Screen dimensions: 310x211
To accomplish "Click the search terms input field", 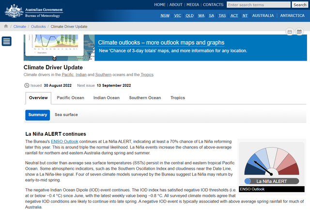I will pos(258,5).
